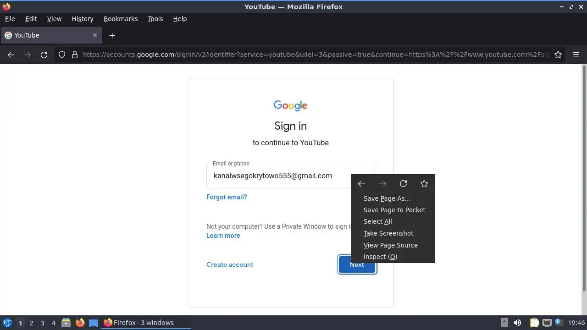Click the Google logo on the sign-in card
587x330 pixels.
click(x=290, y=105)
